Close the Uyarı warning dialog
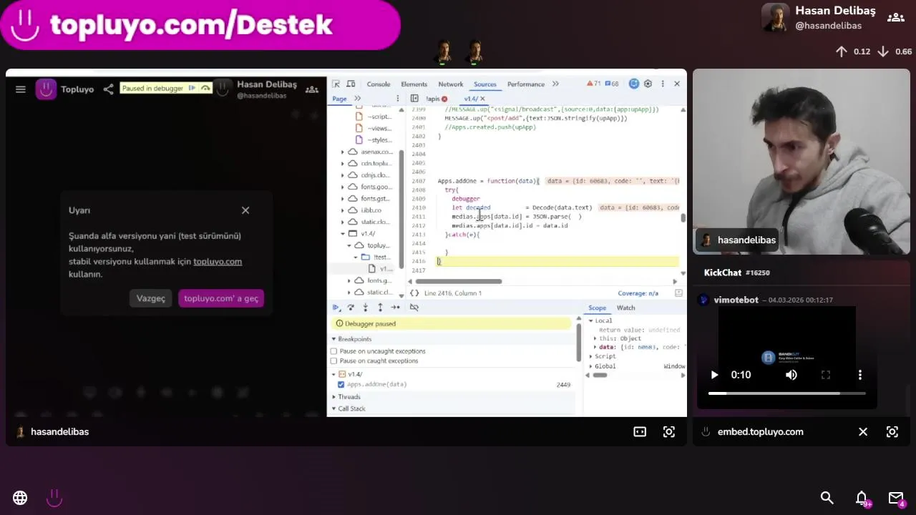916x515 pixels. point(245,210)
